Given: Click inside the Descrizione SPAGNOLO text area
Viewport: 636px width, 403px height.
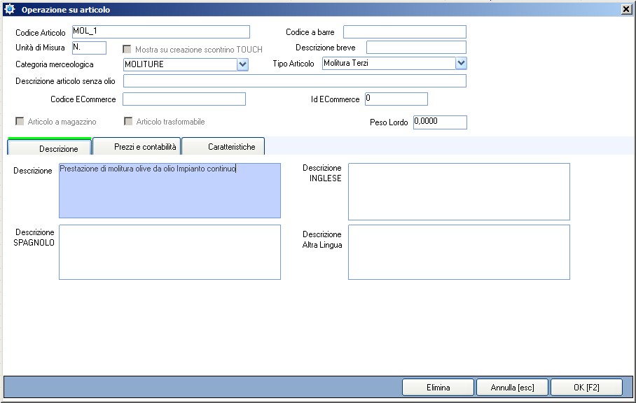Looking at the screenshot, I should 170,252.
